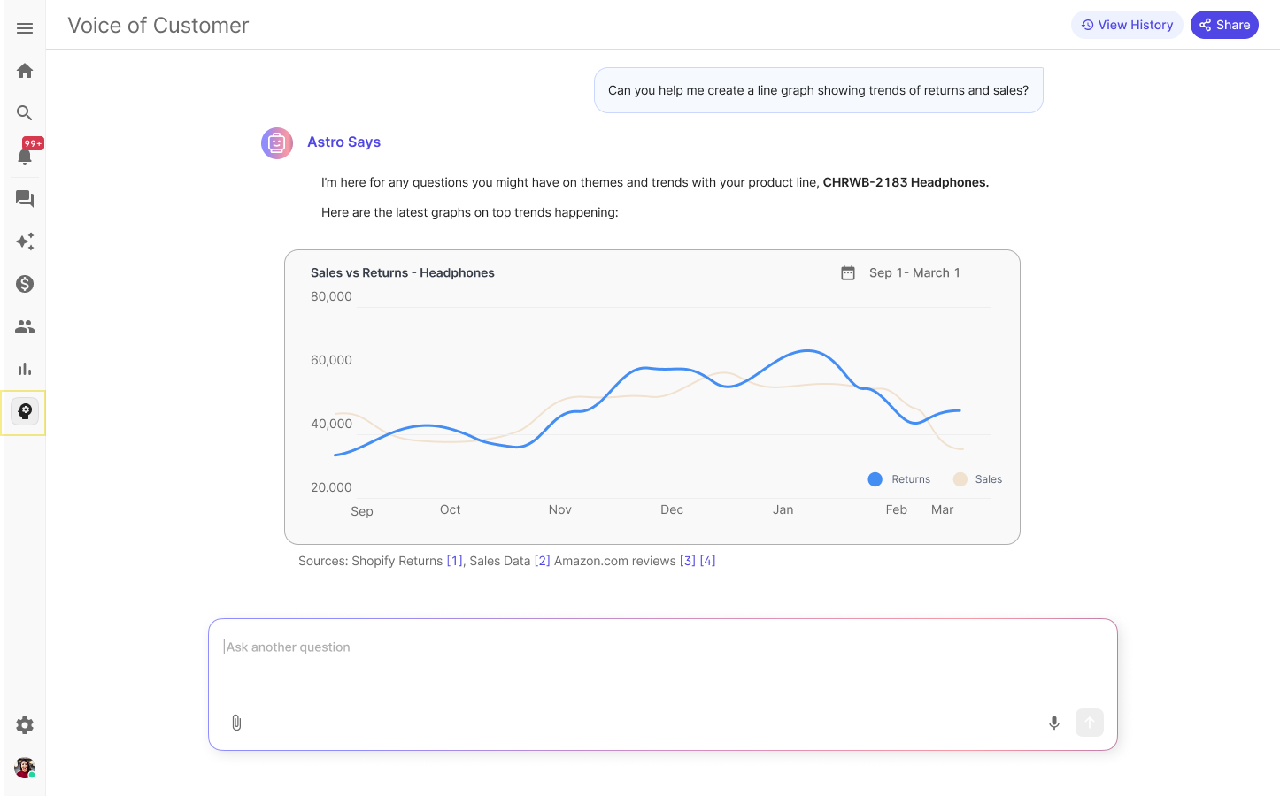Click the attach file paperclip icon
Image resolution: width=1280 pixels, height=796 pixels.
coord(236,723)
